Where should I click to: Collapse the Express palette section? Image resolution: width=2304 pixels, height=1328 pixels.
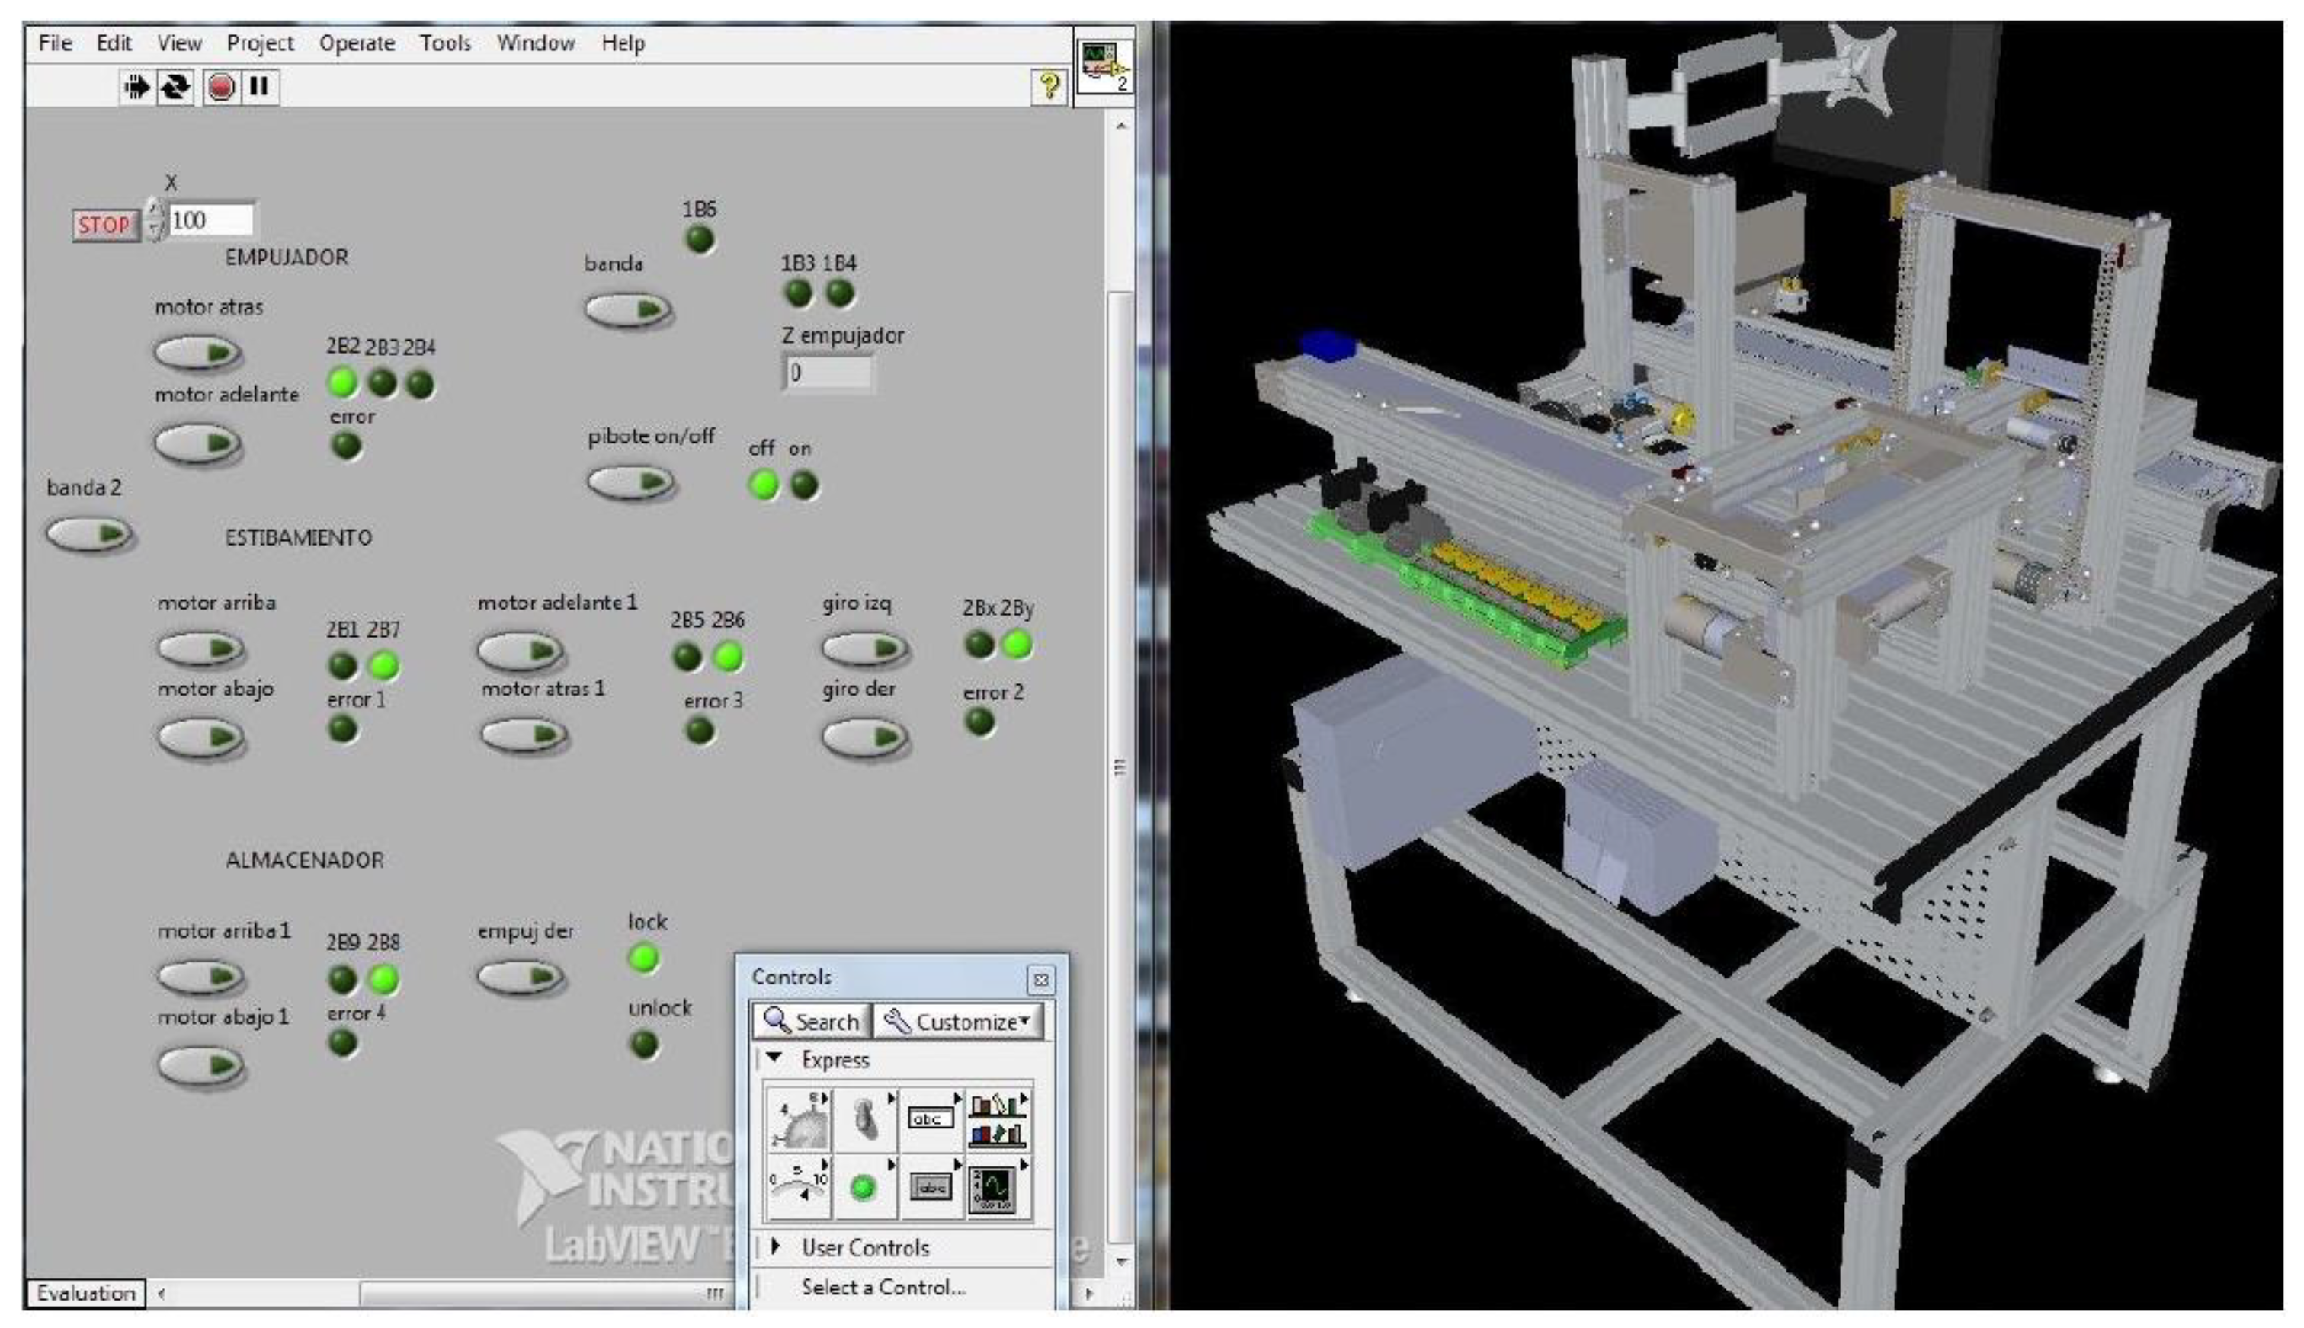(x=775, y=1059)
